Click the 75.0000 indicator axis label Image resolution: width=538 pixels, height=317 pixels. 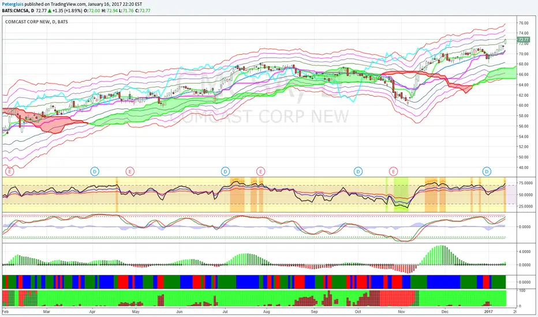(x=525, y=183)
